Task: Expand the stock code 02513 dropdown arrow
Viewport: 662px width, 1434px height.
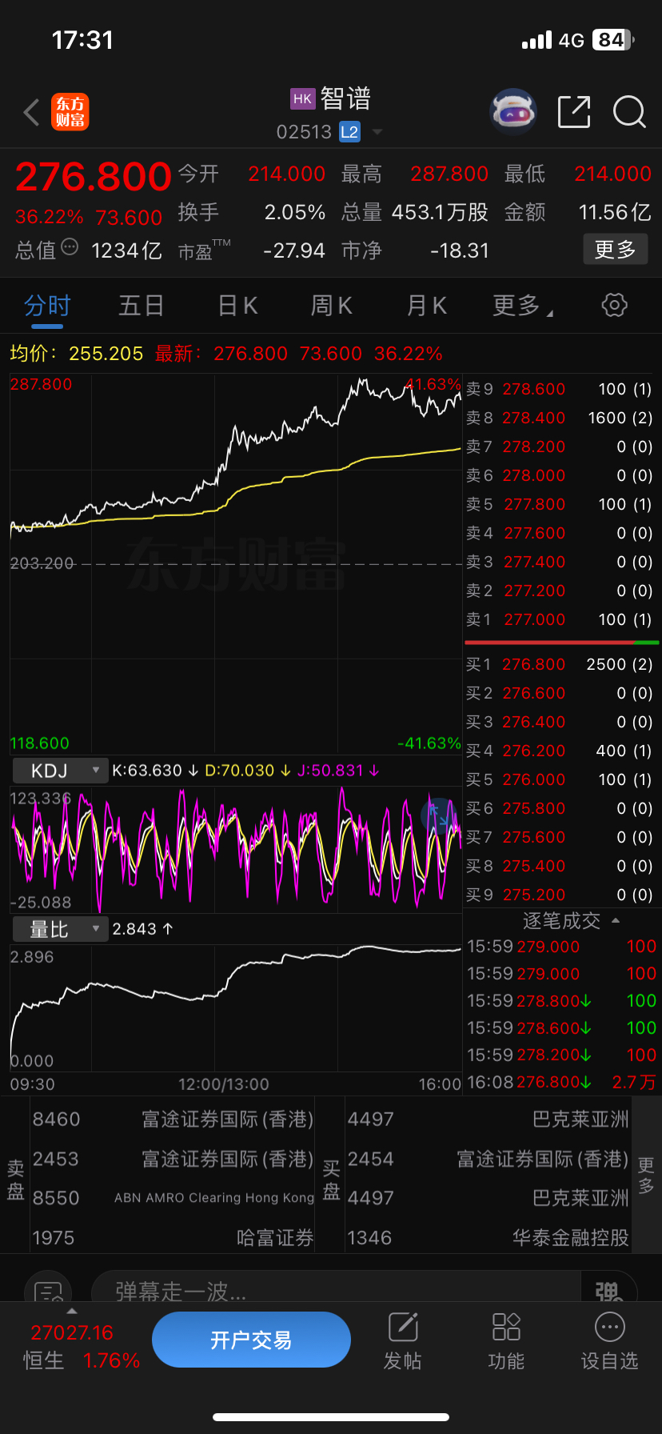Action: click(377, 132)
